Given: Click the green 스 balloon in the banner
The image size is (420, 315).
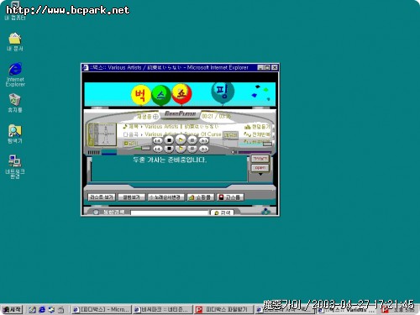Looking at the screenshot, I should point(161,95).
